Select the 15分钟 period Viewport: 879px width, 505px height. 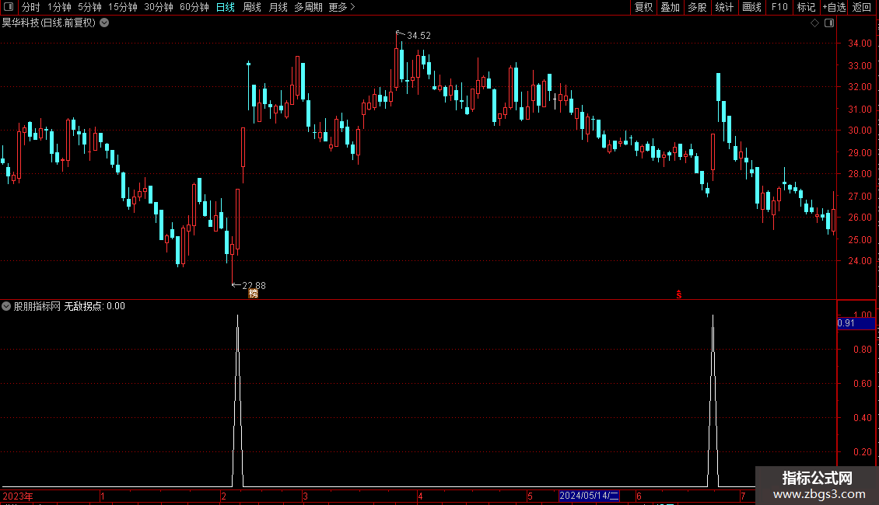point(123,7)
